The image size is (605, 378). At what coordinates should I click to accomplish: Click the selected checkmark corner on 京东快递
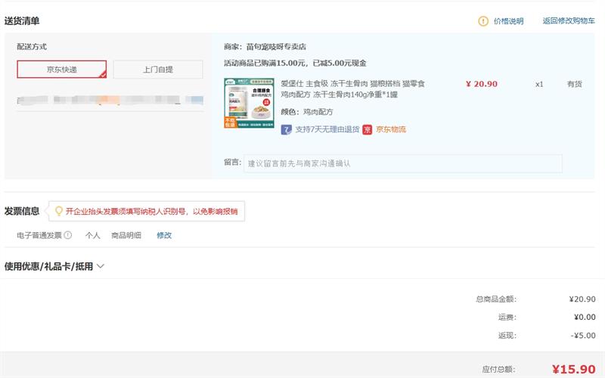[103, 75]
